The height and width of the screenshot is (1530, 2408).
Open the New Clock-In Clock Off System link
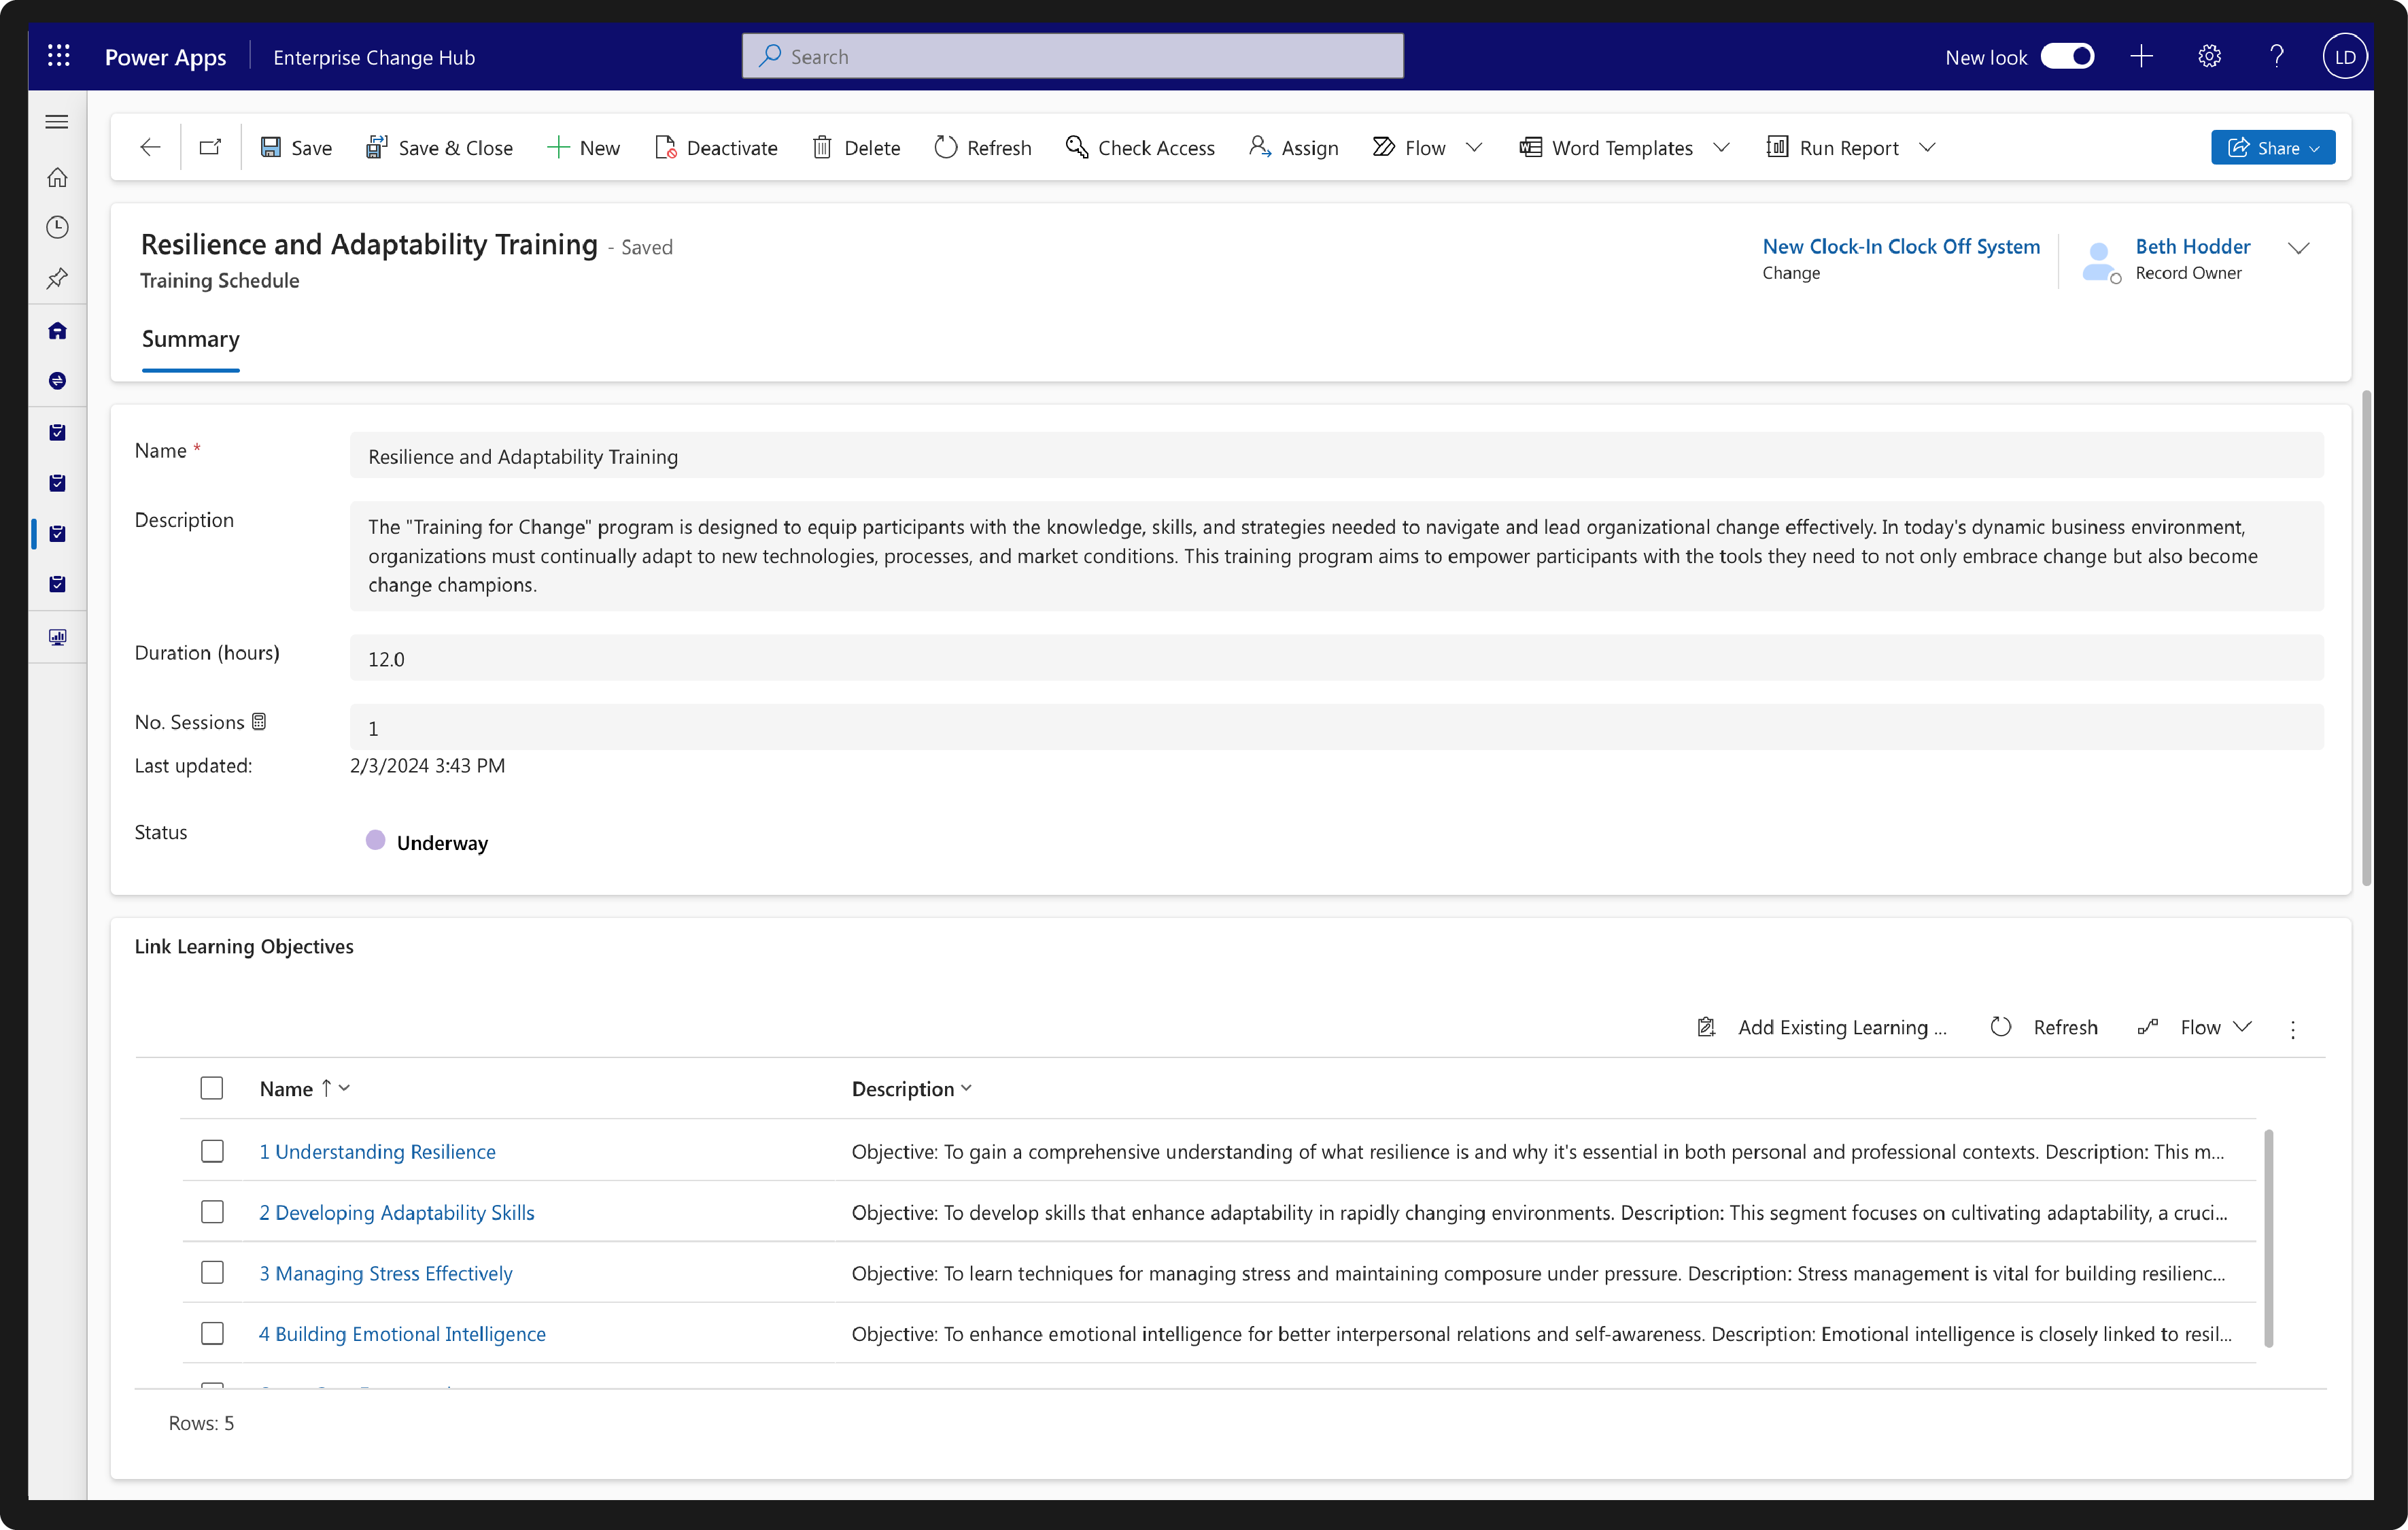tap(1901, 246)
